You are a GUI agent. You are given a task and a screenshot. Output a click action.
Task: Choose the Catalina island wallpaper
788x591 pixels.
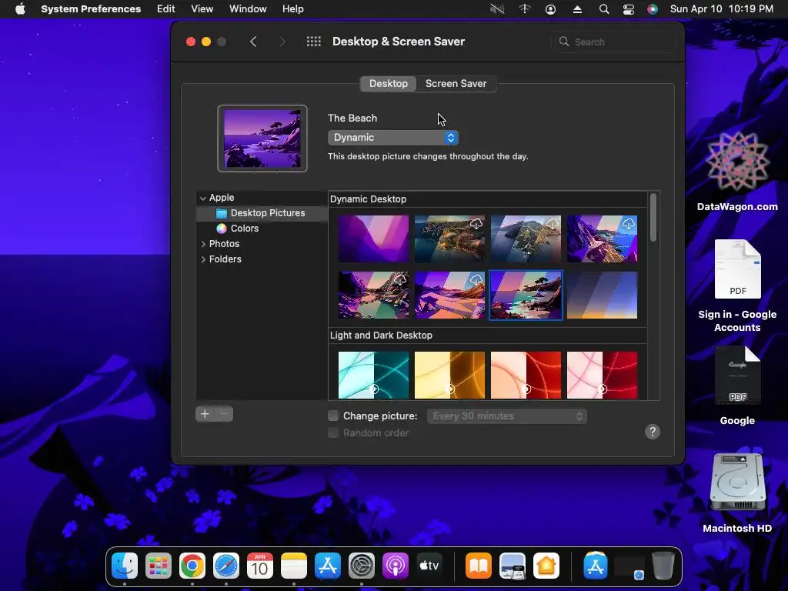point(526,239)
